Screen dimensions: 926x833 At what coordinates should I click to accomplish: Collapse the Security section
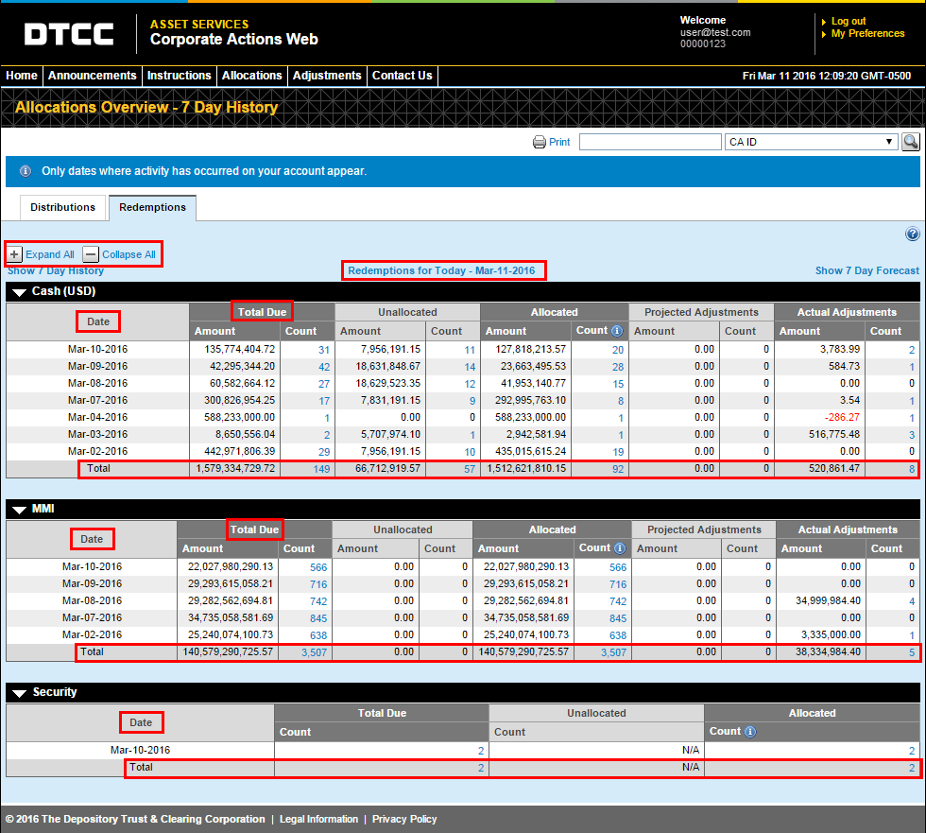pyautogui.click(x=19, y=693)
